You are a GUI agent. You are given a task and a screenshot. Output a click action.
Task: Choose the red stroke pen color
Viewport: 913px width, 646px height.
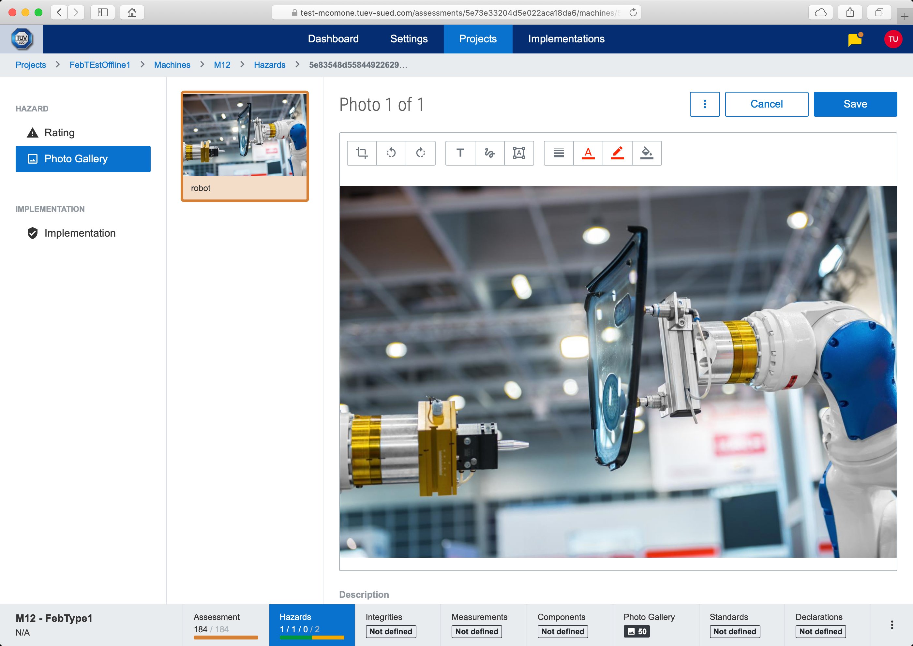(617, 153)
